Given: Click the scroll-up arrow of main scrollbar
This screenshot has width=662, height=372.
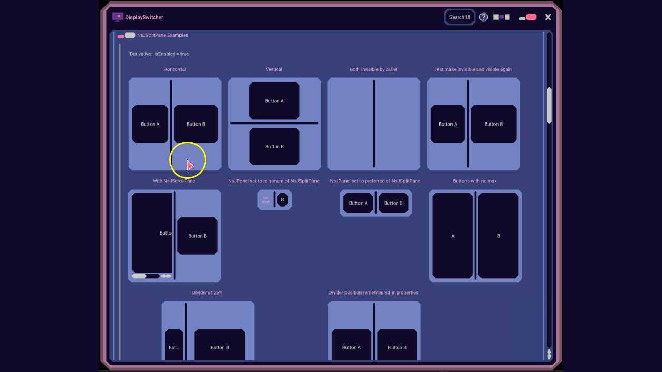Looking at the screenshot, I should tap(549, 352).
